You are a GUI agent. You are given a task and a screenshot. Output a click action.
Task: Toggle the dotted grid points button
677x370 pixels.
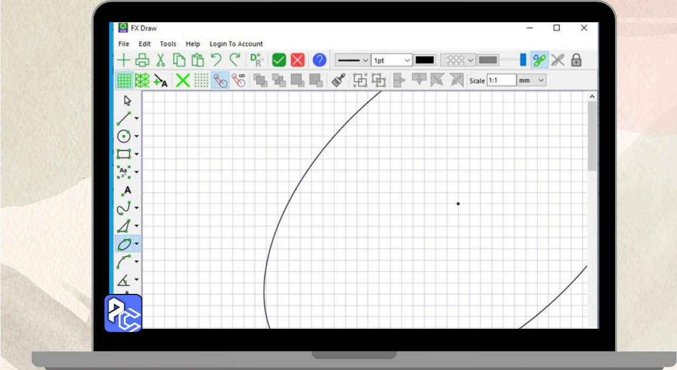tap(202, 80)
